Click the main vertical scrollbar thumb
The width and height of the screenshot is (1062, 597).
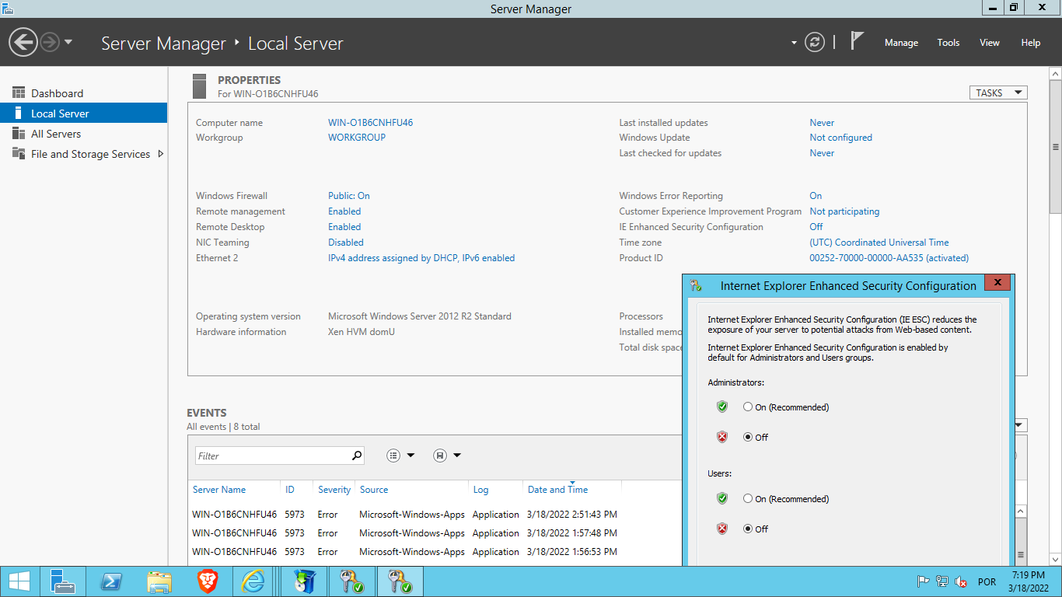pyautogui.click(x=1056, y=146)
